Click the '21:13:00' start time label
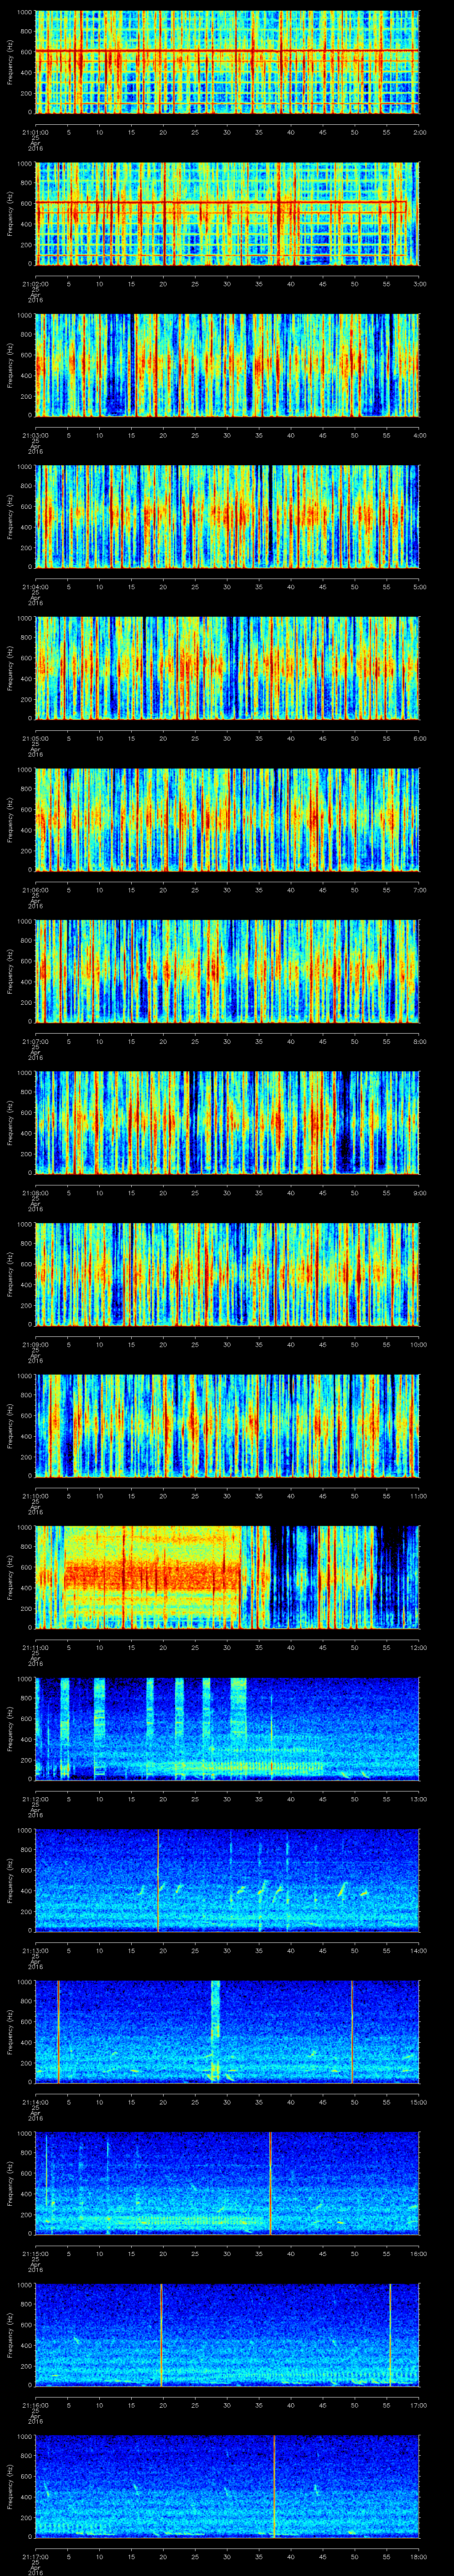 coord(35,1949)
